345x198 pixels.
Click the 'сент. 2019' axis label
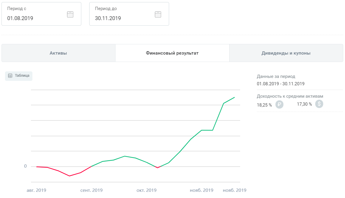coord(91,190)
